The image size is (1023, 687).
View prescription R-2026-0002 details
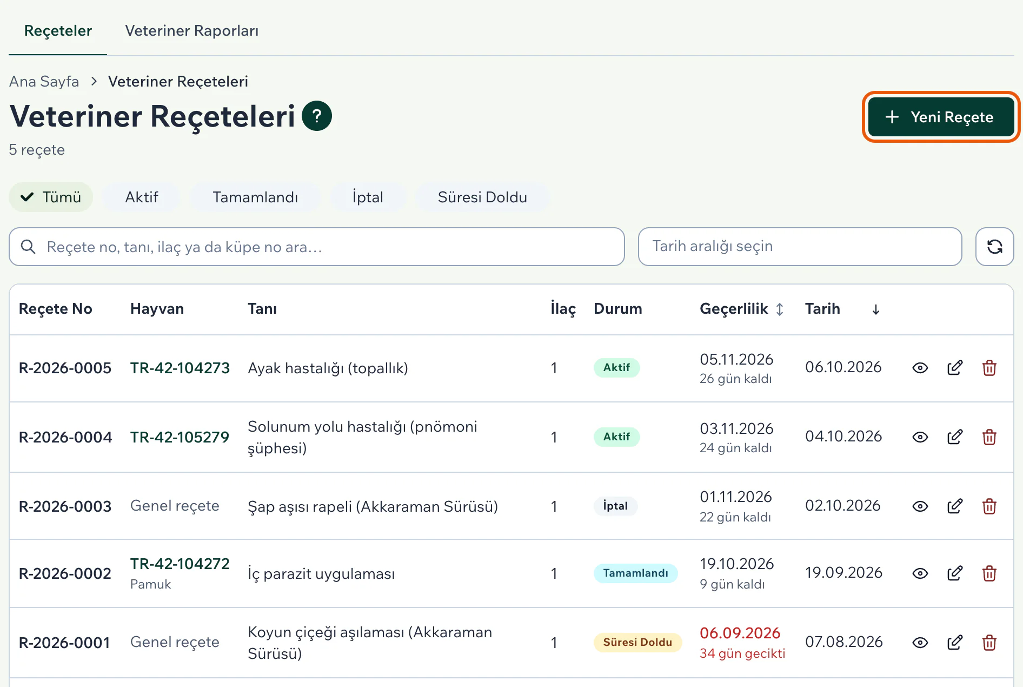[920, 573]
